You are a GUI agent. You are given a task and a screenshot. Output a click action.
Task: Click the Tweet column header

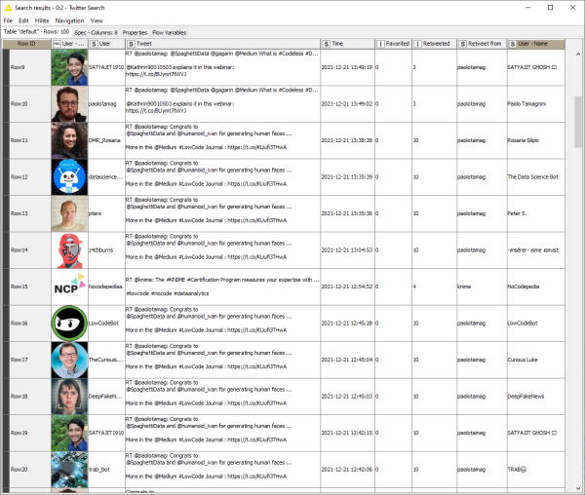[222, 44]
